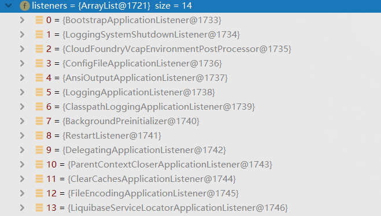Click the field icon beside listeners
The width and height of the screenshot is (381, 216).
click(24, 6)
